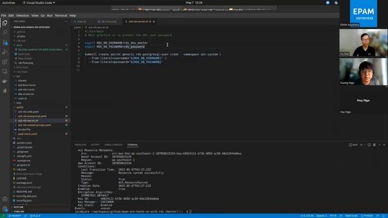
Task: Open the Source Control view
Action: (5, 42)
